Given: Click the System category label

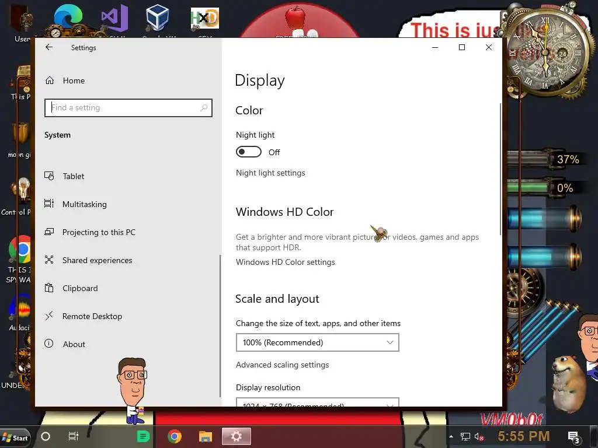Looking at the screenshot, I should (x=57, y=135).
